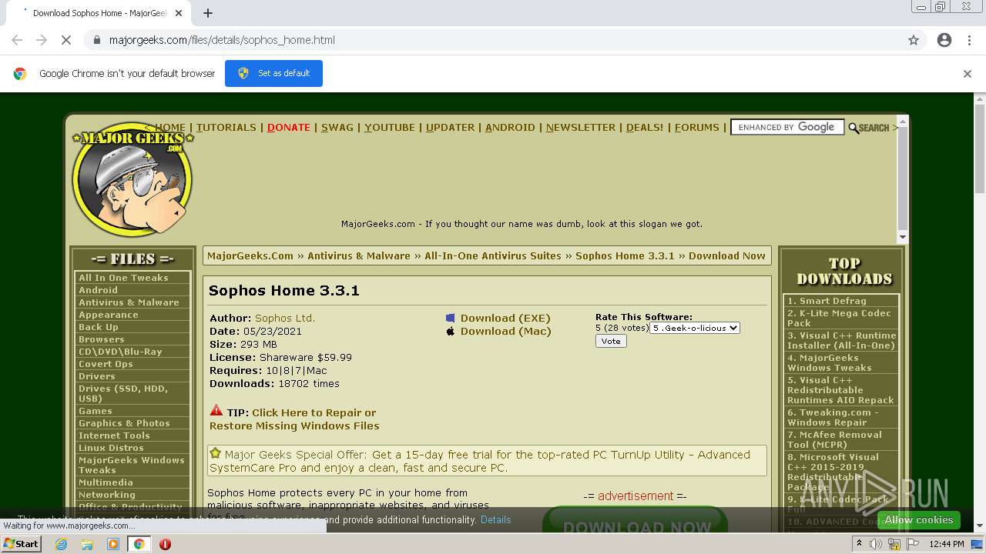Image resolution: width=986 pixels, height=554 pixels.
Task: Click the inner page scrollbar down arrow
Action: [x=903, y=237]
